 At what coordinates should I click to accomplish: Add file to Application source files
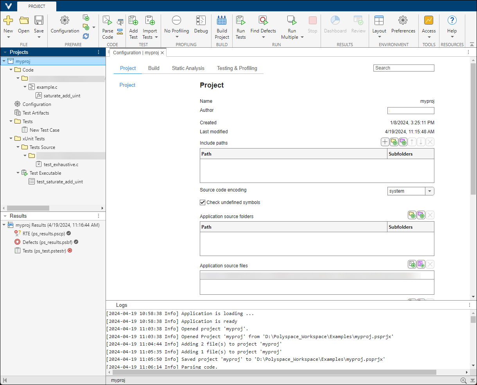coord(412,265)
